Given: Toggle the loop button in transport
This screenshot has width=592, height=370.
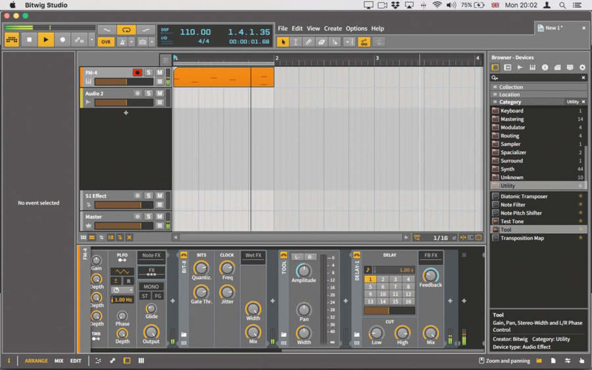Looking at the screenshot, I should (x=126, y=29).
